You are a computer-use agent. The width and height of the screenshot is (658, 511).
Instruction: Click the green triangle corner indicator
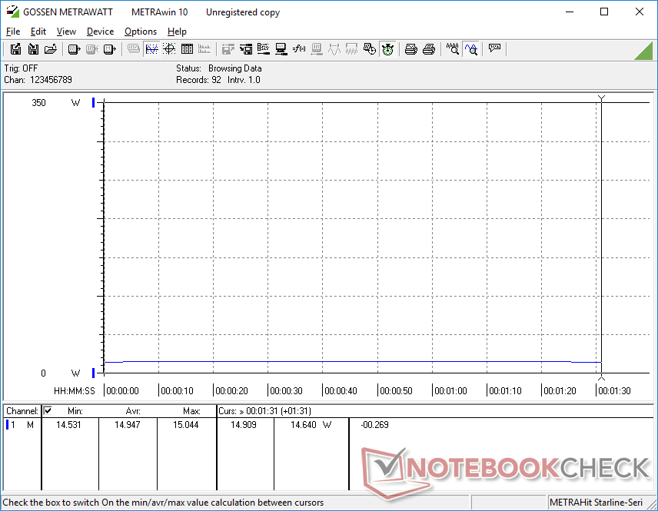pyautogui.click(x=644, y=51)
